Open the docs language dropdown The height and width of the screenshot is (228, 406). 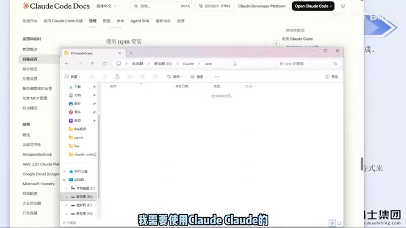coord(106,6)
